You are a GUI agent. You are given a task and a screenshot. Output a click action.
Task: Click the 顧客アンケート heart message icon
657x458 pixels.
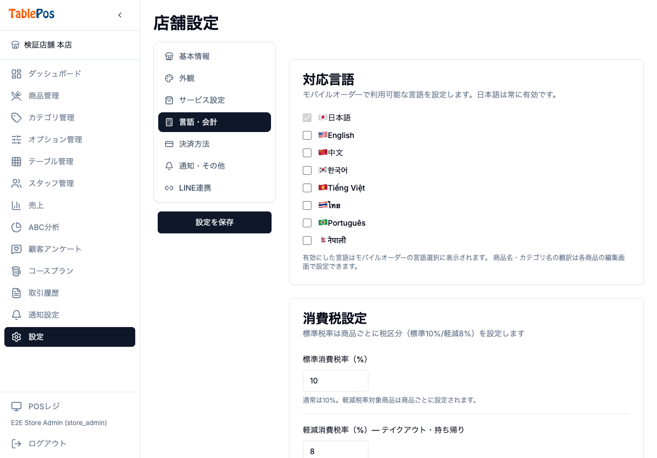pyautogui.click(x=16, y=249)
